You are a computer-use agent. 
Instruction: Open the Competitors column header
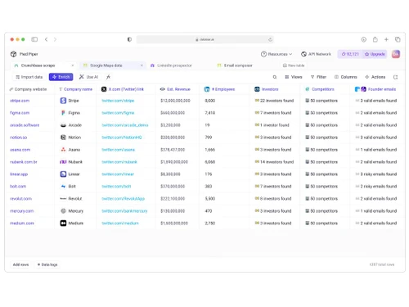pos(319,89)
